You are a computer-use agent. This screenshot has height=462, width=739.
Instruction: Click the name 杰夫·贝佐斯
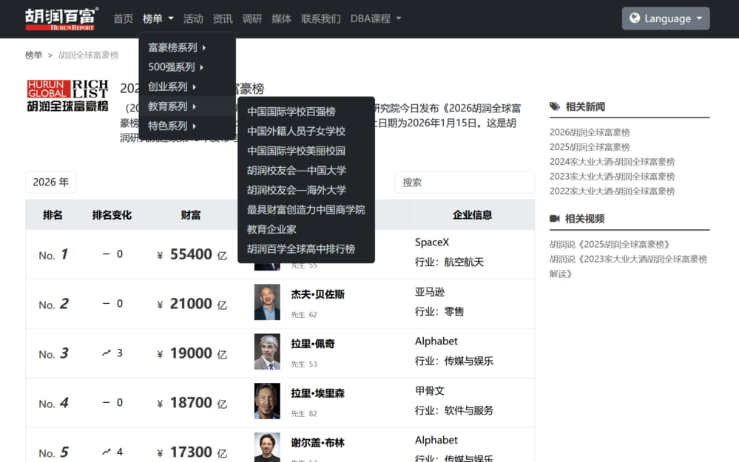click(317, 294)
